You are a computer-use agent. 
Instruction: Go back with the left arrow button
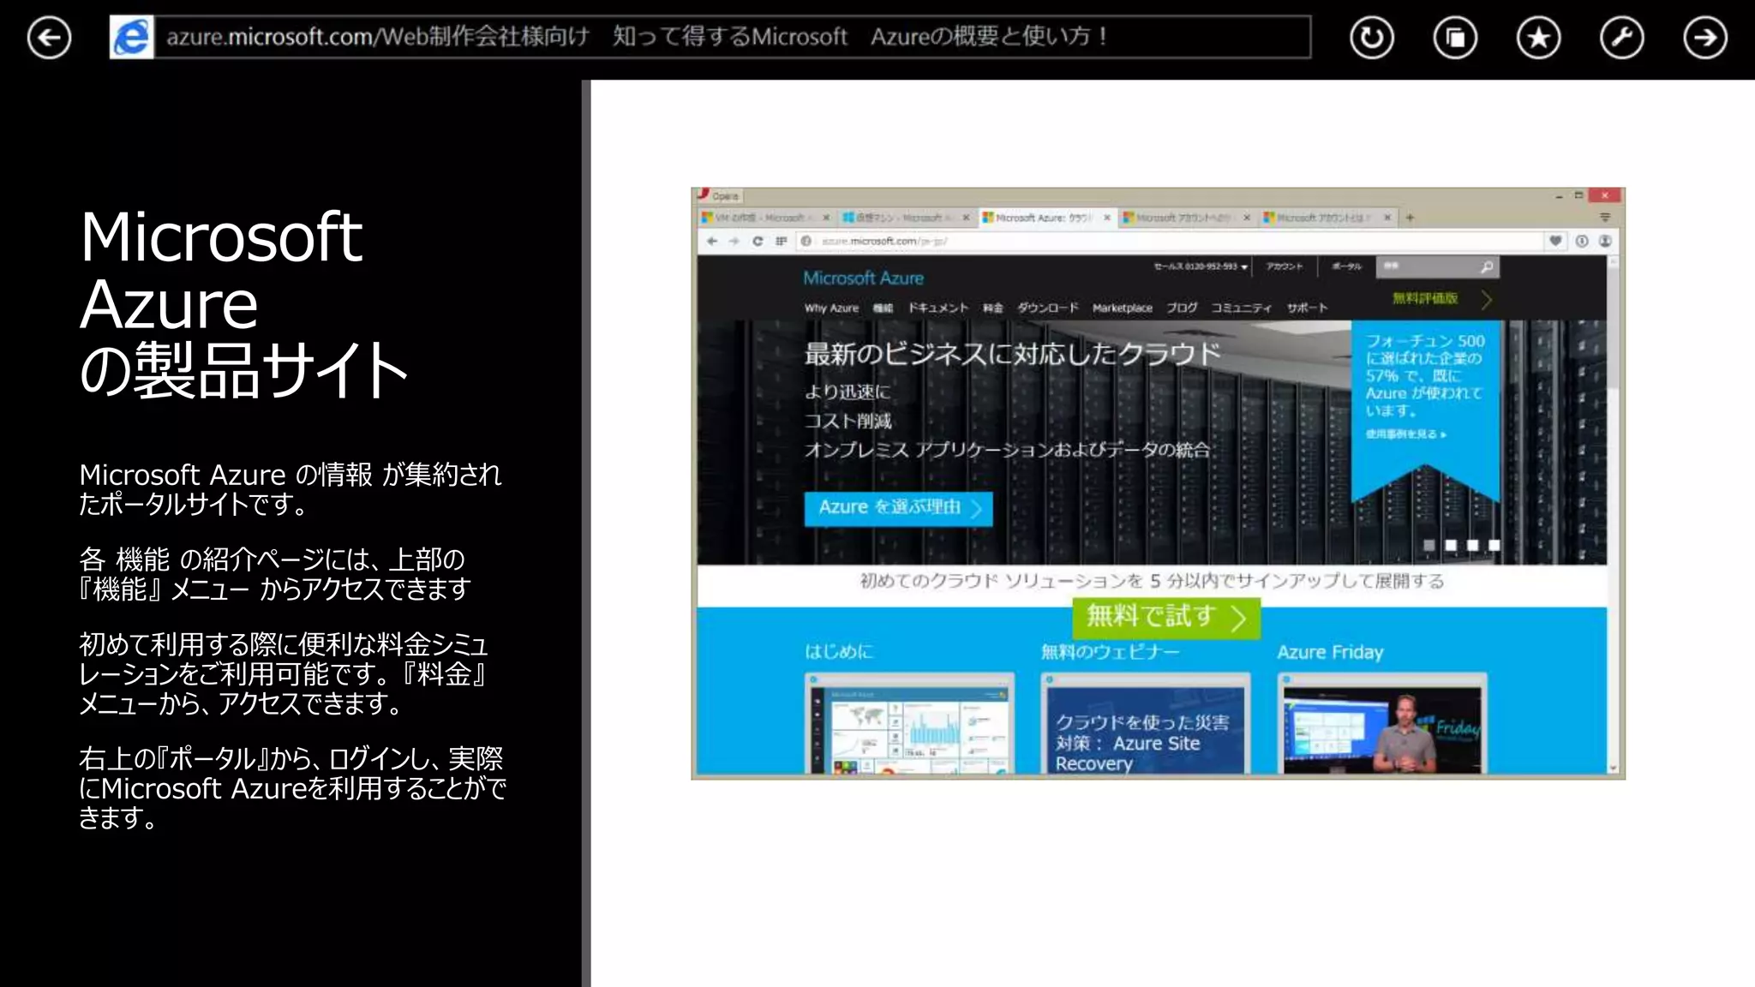pyautogui.click(x=49, y=38)
